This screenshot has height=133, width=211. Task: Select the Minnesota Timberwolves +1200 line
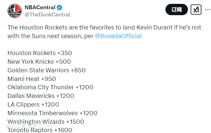click(x=52, y=113)
